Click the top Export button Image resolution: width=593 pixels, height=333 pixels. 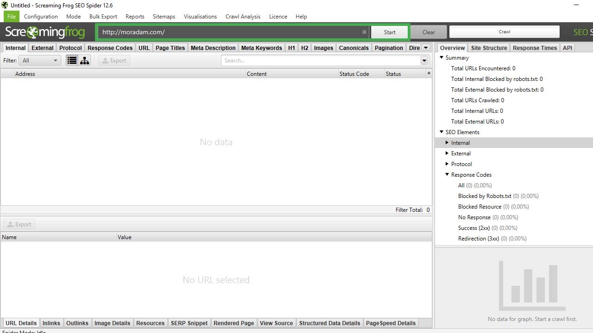point(114,61)
